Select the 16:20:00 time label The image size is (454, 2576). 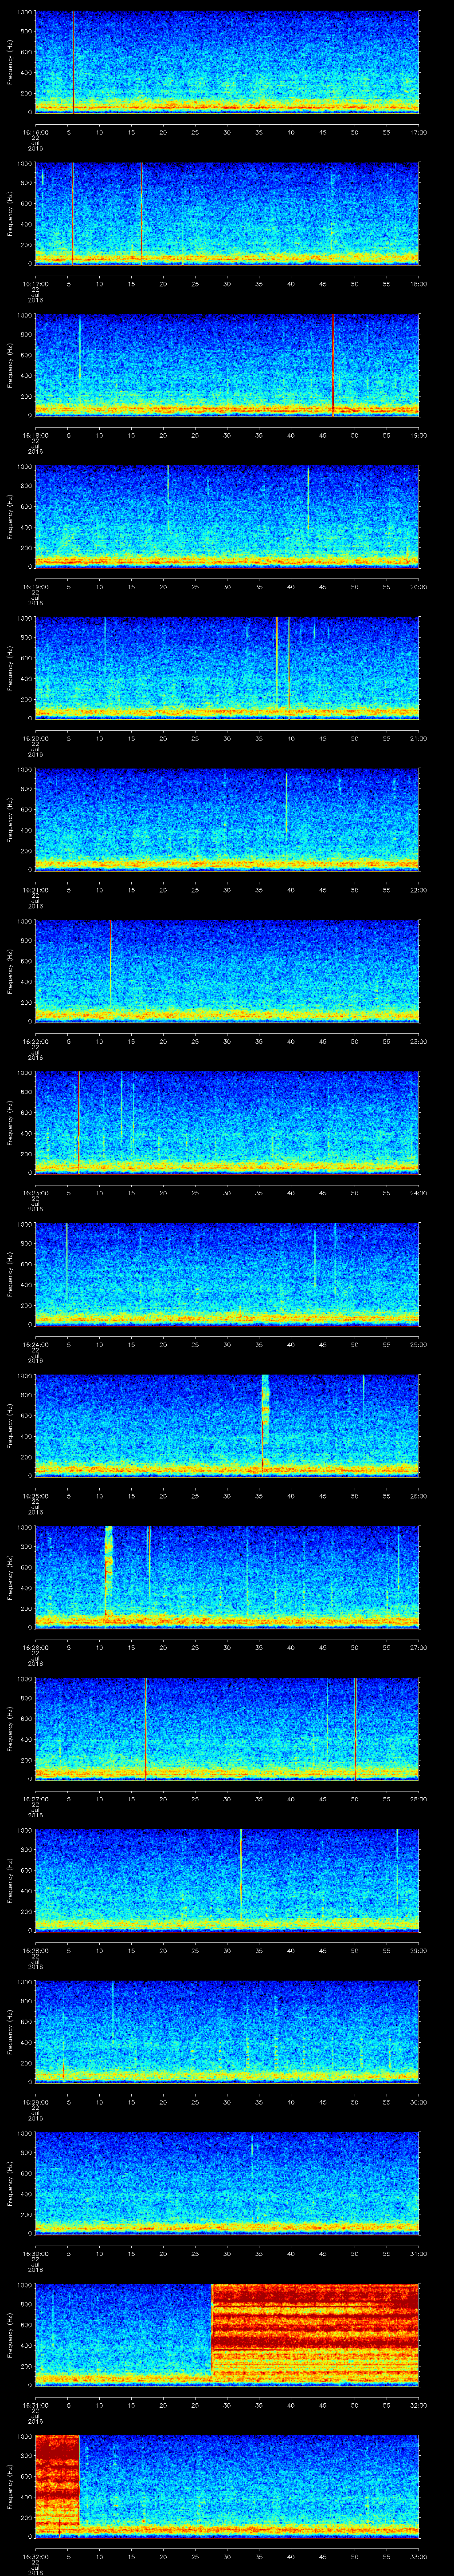point(35,738)
